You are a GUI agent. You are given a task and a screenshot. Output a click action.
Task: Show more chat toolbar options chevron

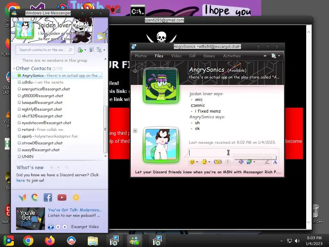click(265, 56)
